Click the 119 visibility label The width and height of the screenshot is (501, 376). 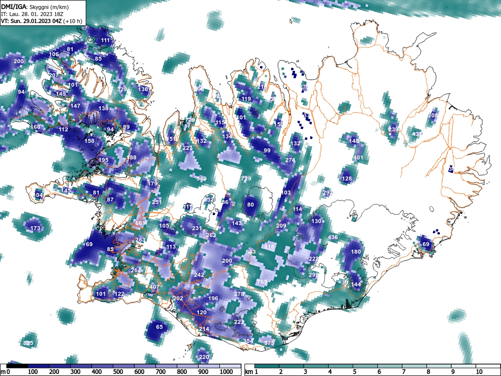[x=246, y=99]
